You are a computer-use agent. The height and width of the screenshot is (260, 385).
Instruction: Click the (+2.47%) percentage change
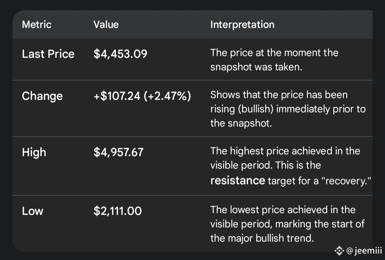coord(168,96)
